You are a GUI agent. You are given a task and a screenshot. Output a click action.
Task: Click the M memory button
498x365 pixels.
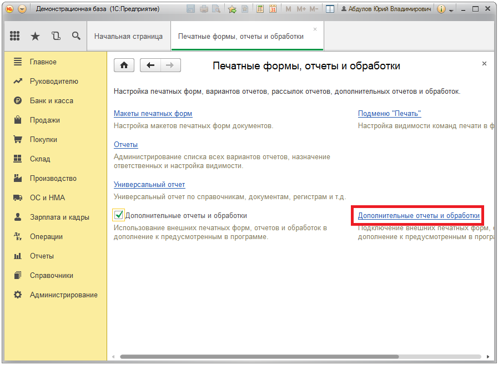[x=288, y=9]
